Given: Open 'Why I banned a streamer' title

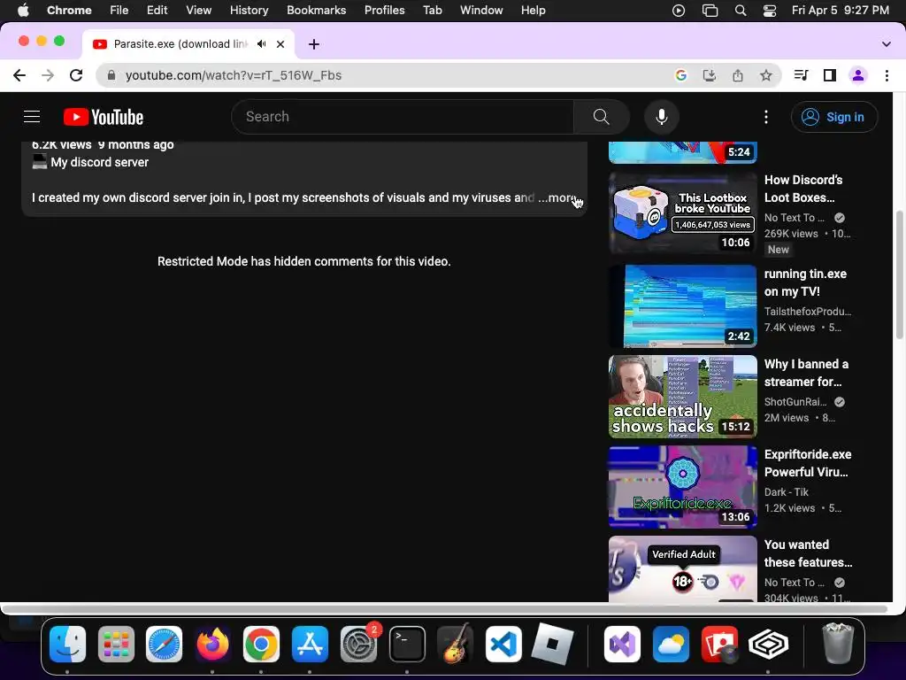Looking at the screenshot, I should (x=806, y=373).
